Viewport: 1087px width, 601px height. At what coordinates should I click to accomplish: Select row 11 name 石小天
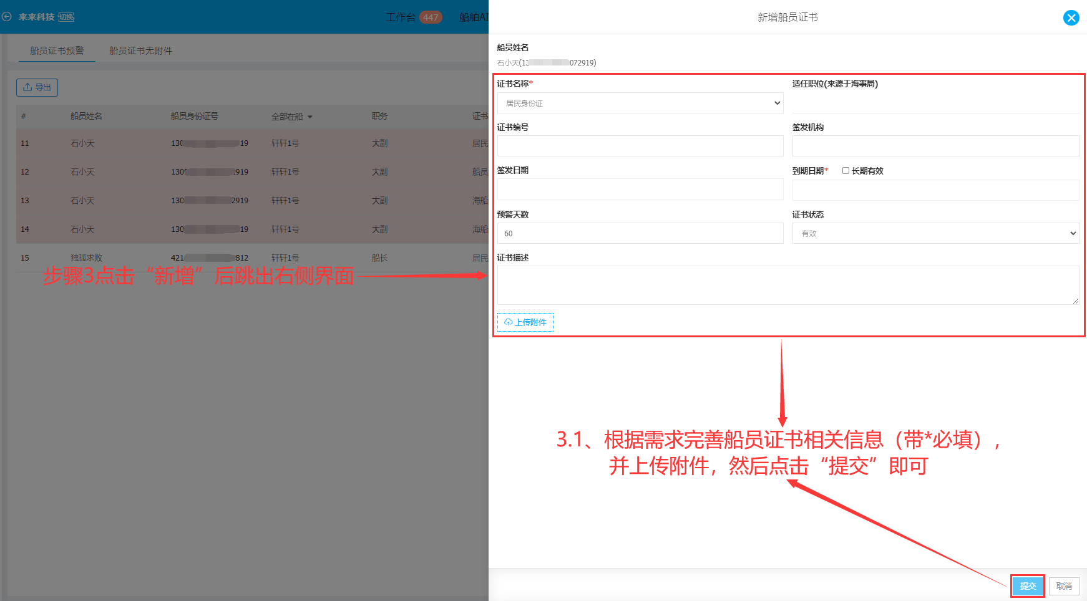point(82,143)
